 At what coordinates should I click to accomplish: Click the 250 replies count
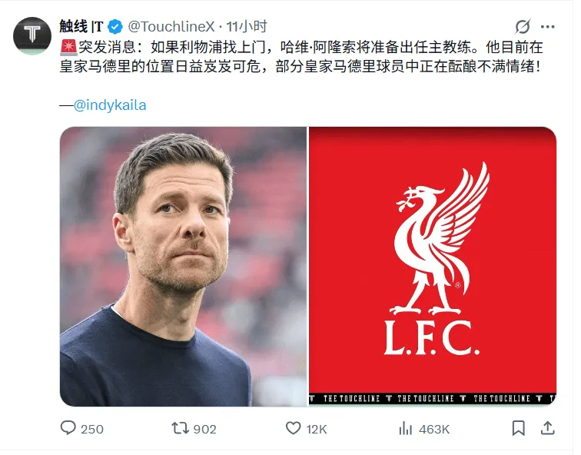coord(92,429)
